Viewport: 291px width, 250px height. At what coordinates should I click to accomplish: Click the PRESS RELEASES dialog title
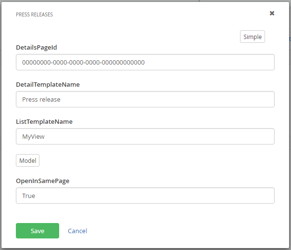(34, 14)
